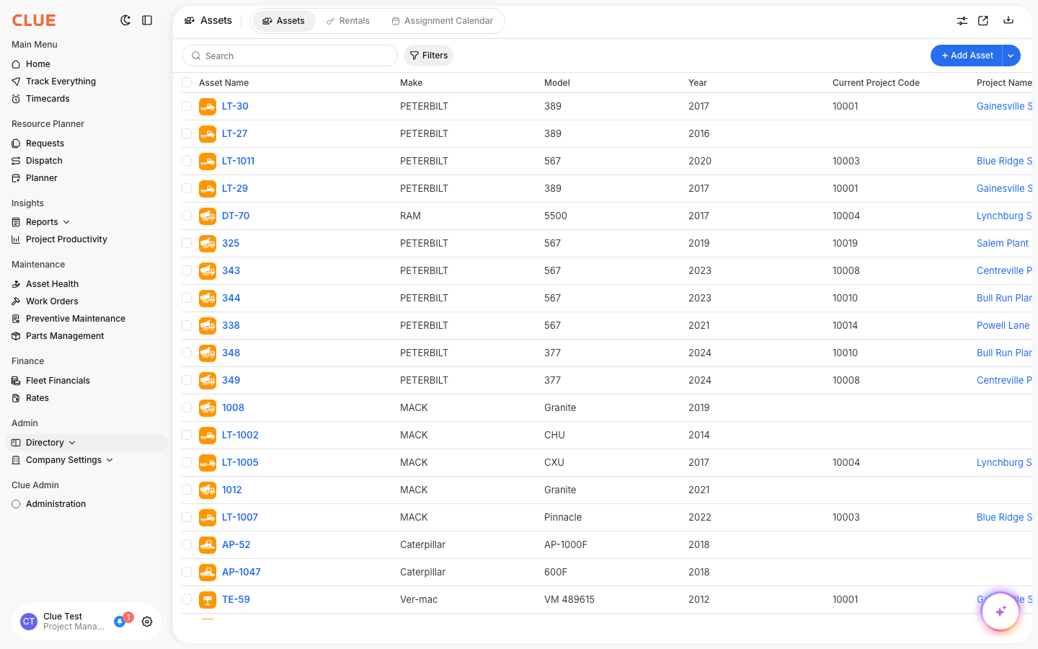Click the DT-70 dump truck icon
This screenshot has width=1038, height=649.
pyautogui.click(x=208, y=216)
